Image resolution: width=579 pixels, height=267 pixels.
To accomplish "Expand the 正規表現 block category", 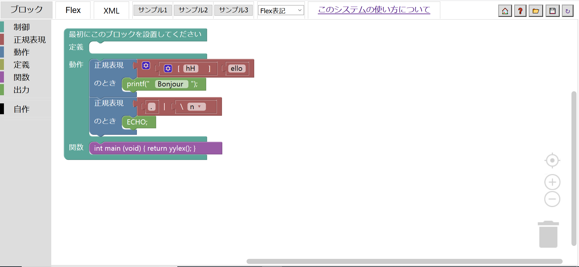I will 29,40.
